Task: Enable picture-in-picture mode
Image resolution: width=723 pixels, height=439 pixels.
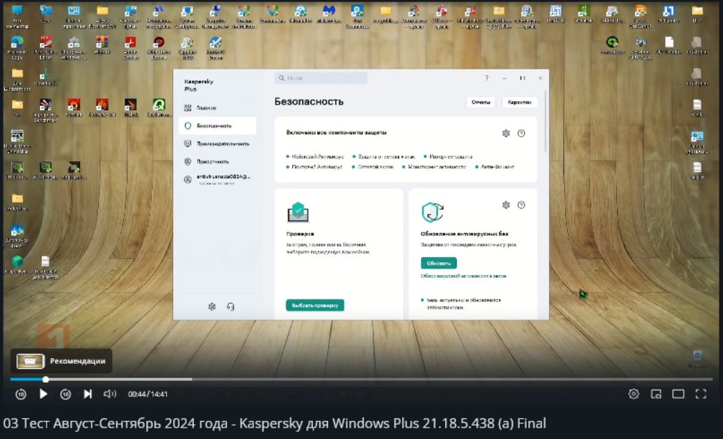Action: click(656, 394)
